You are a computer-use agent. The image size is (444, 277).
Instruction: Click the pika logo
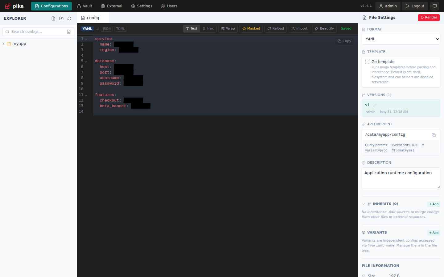14,6
